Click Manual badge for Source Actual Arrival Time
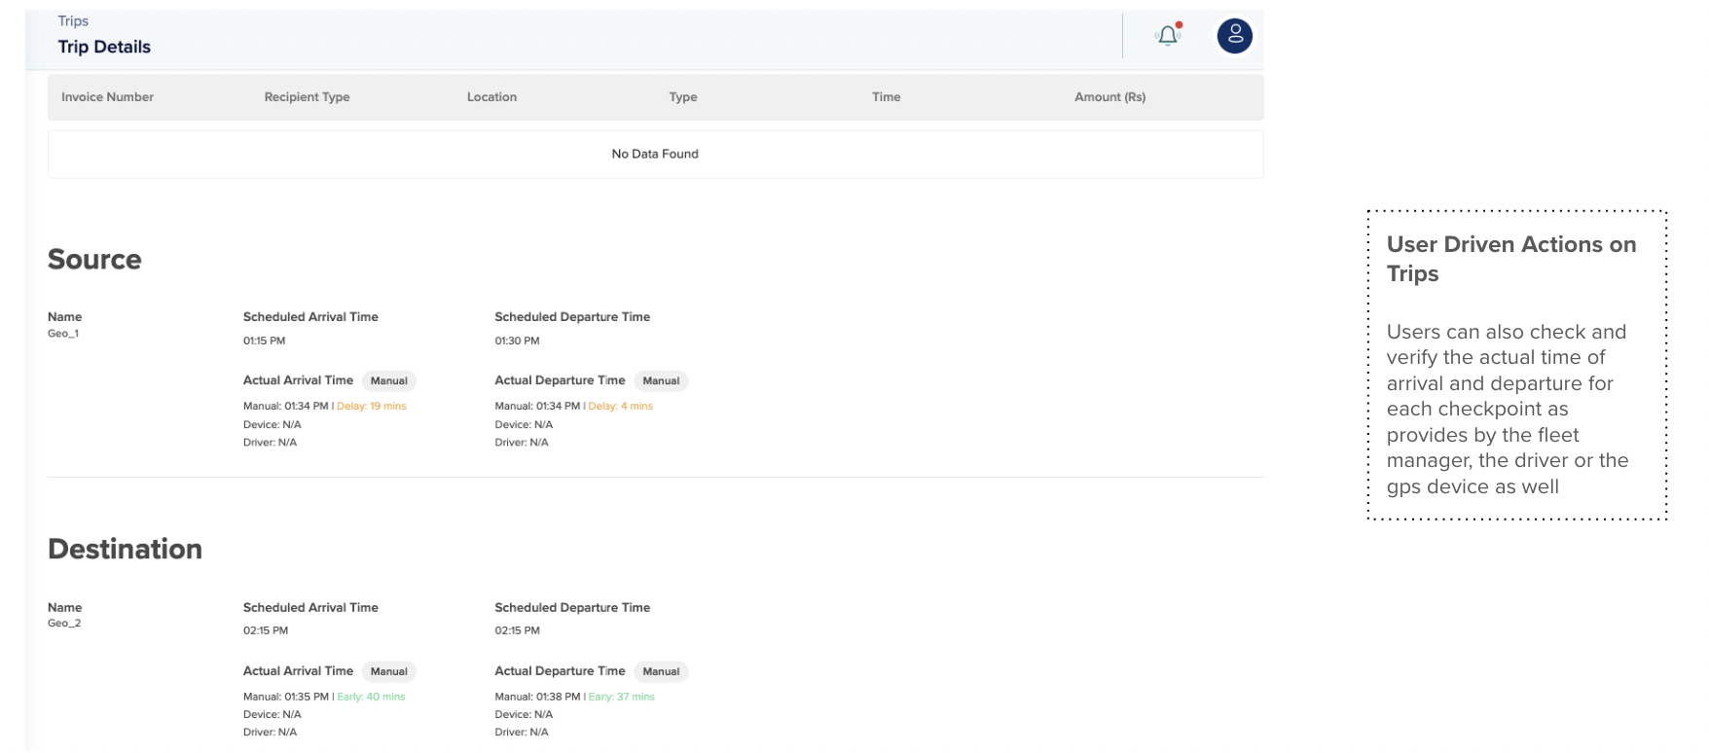 pyautogui.click(x=388, y=381)
